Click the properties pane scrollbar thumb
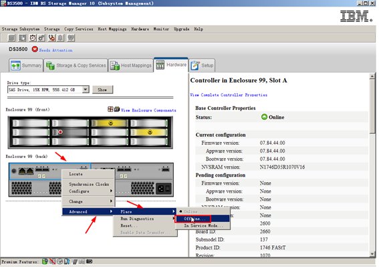This screenshot has width=379, height=268. 372,106
